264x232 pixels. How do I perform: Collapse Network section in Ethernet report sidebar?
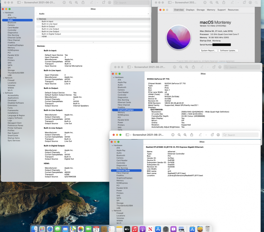click(x=113, y=211)
